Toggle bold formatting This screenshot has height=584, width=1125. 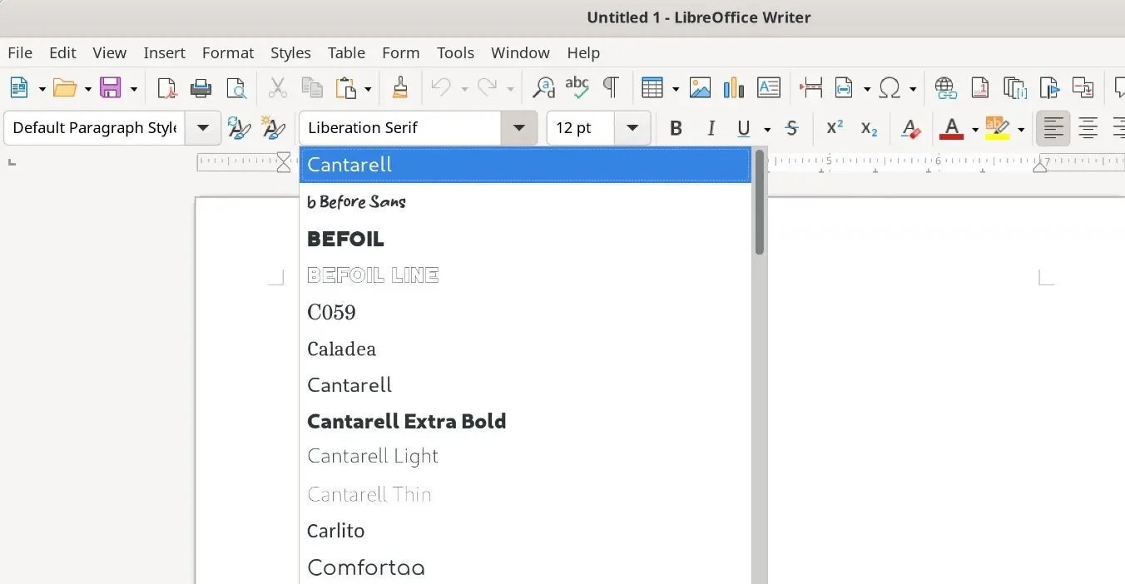pyautogui.click(x=676, y=128)
